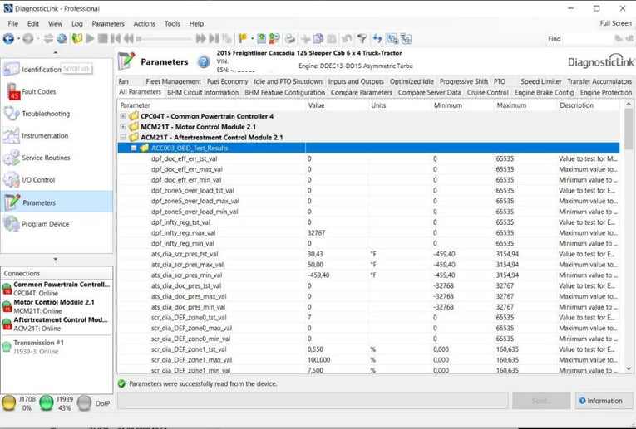Click the blue help icon beside Parameters

pos(204,61)
